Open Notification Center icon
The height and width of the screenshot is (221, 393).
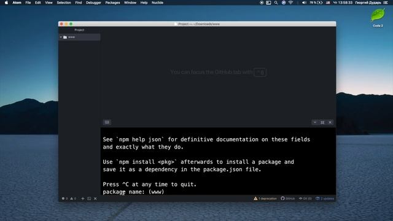click(x=386, y=2)
